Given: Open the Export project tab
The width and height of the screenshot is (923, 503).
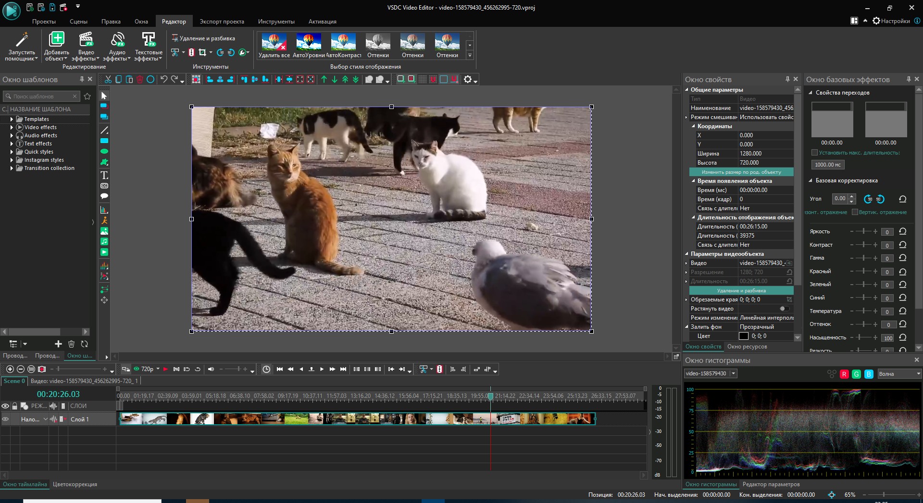Looking at the screenshot, I should click(x=222, y=22).
